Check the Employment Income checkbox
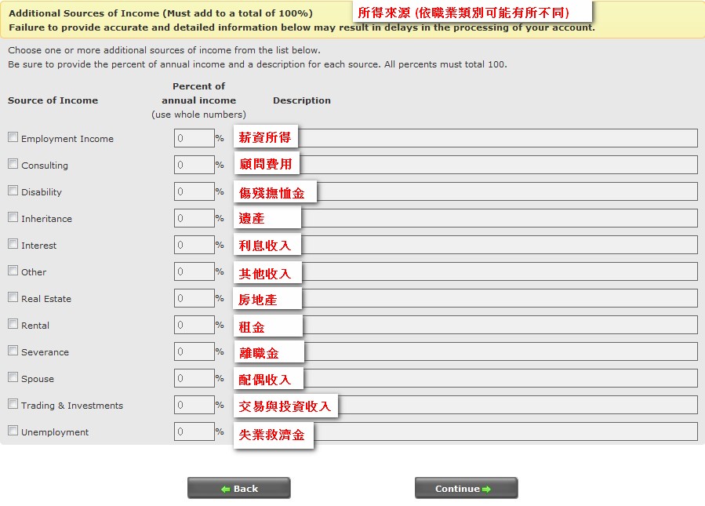Viewport: 705px width, 506px height. coord(13,137)
